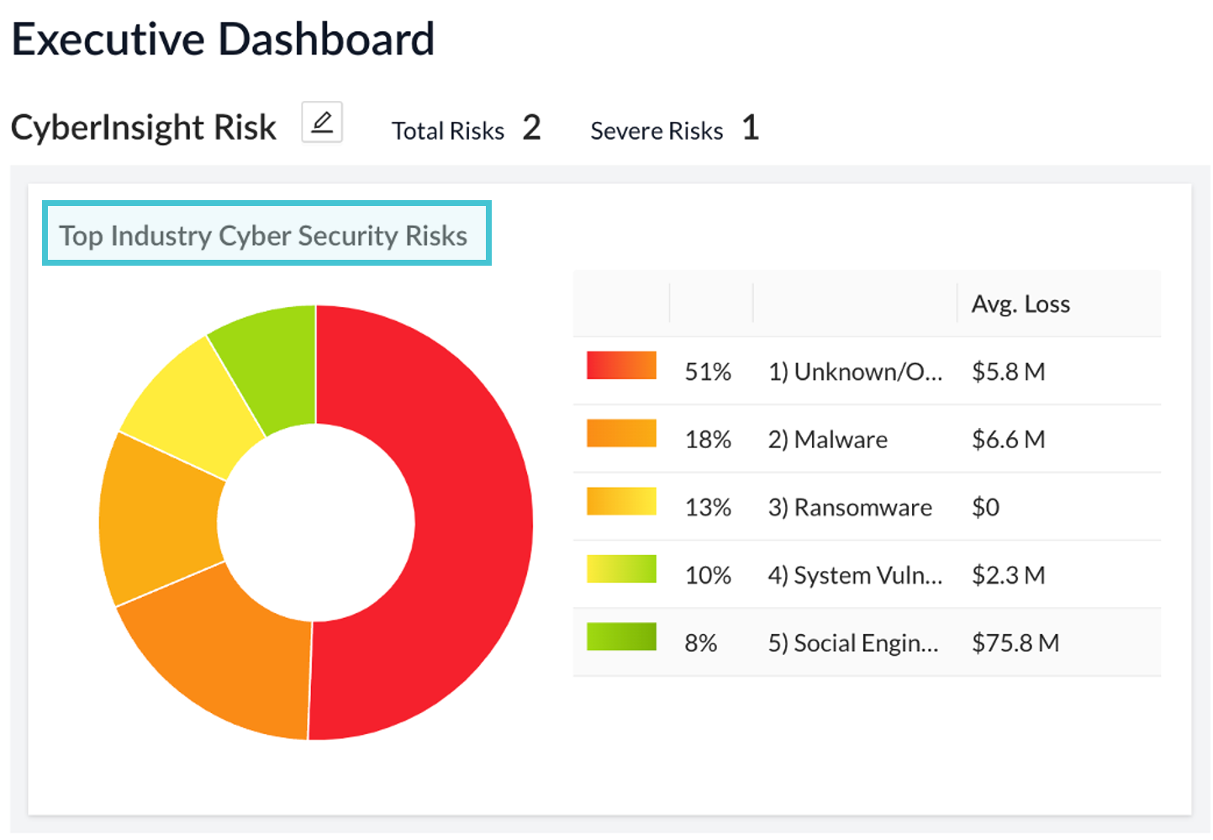Viewport: 1213px width, 840px height.
Task: Click the green Social Engin... swatch
Action: (621, 637)
